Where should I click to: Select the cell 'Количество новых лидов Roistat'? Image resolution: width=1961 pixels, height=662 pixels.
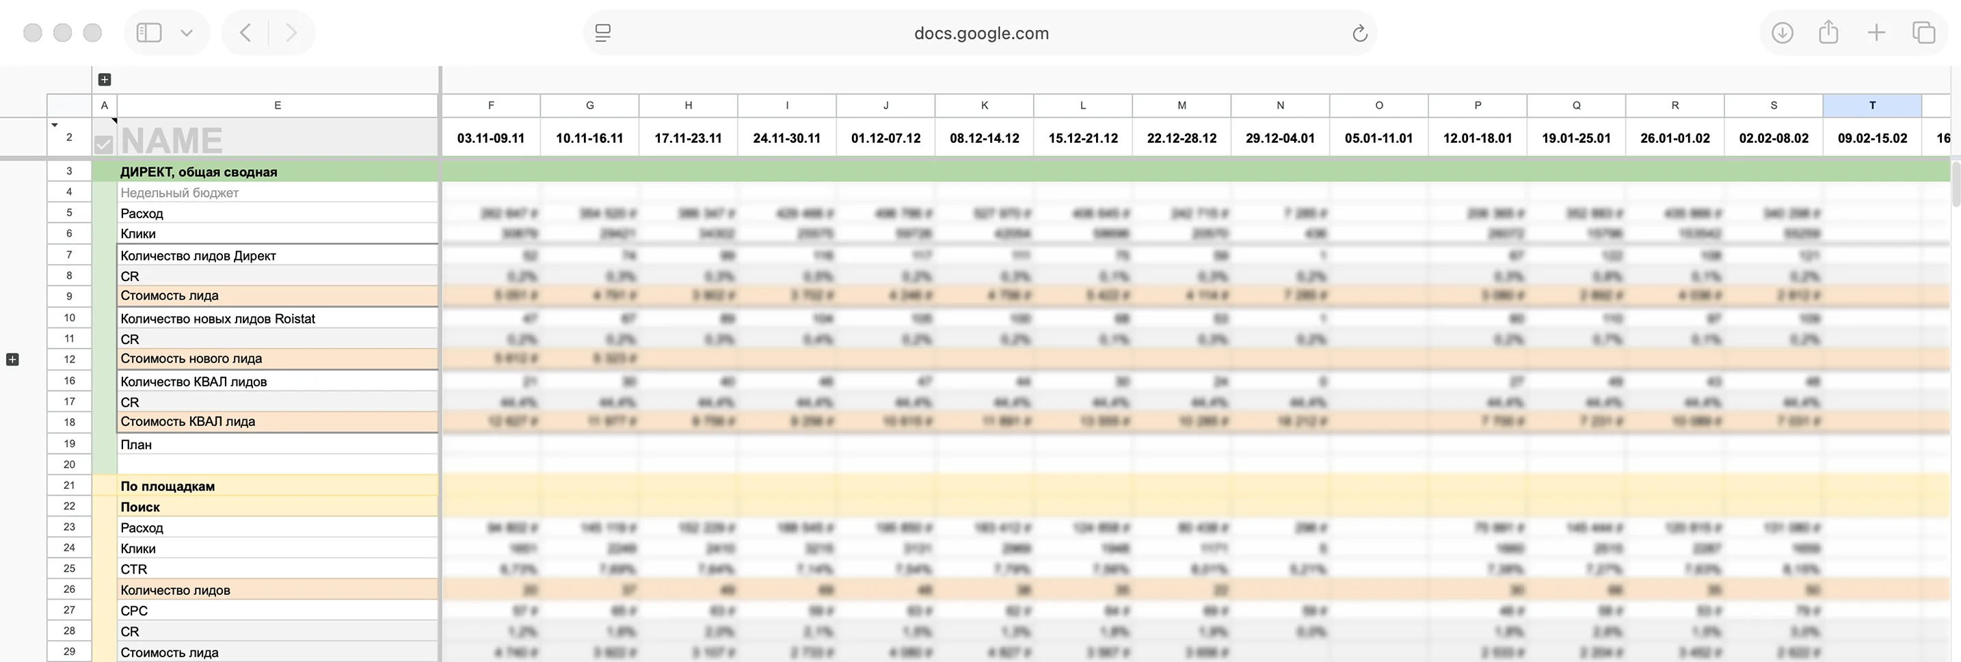[x=277, y=319]
